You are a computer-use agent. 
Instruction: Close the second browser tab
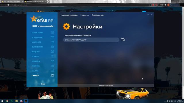[x=45, y=2]
